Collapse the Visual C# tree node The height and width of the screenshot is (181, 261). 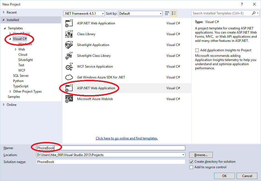click(10, 39)
